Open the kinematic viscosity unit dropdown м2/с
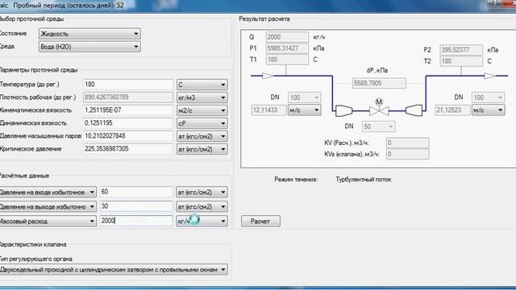 [x=202, y=110]
